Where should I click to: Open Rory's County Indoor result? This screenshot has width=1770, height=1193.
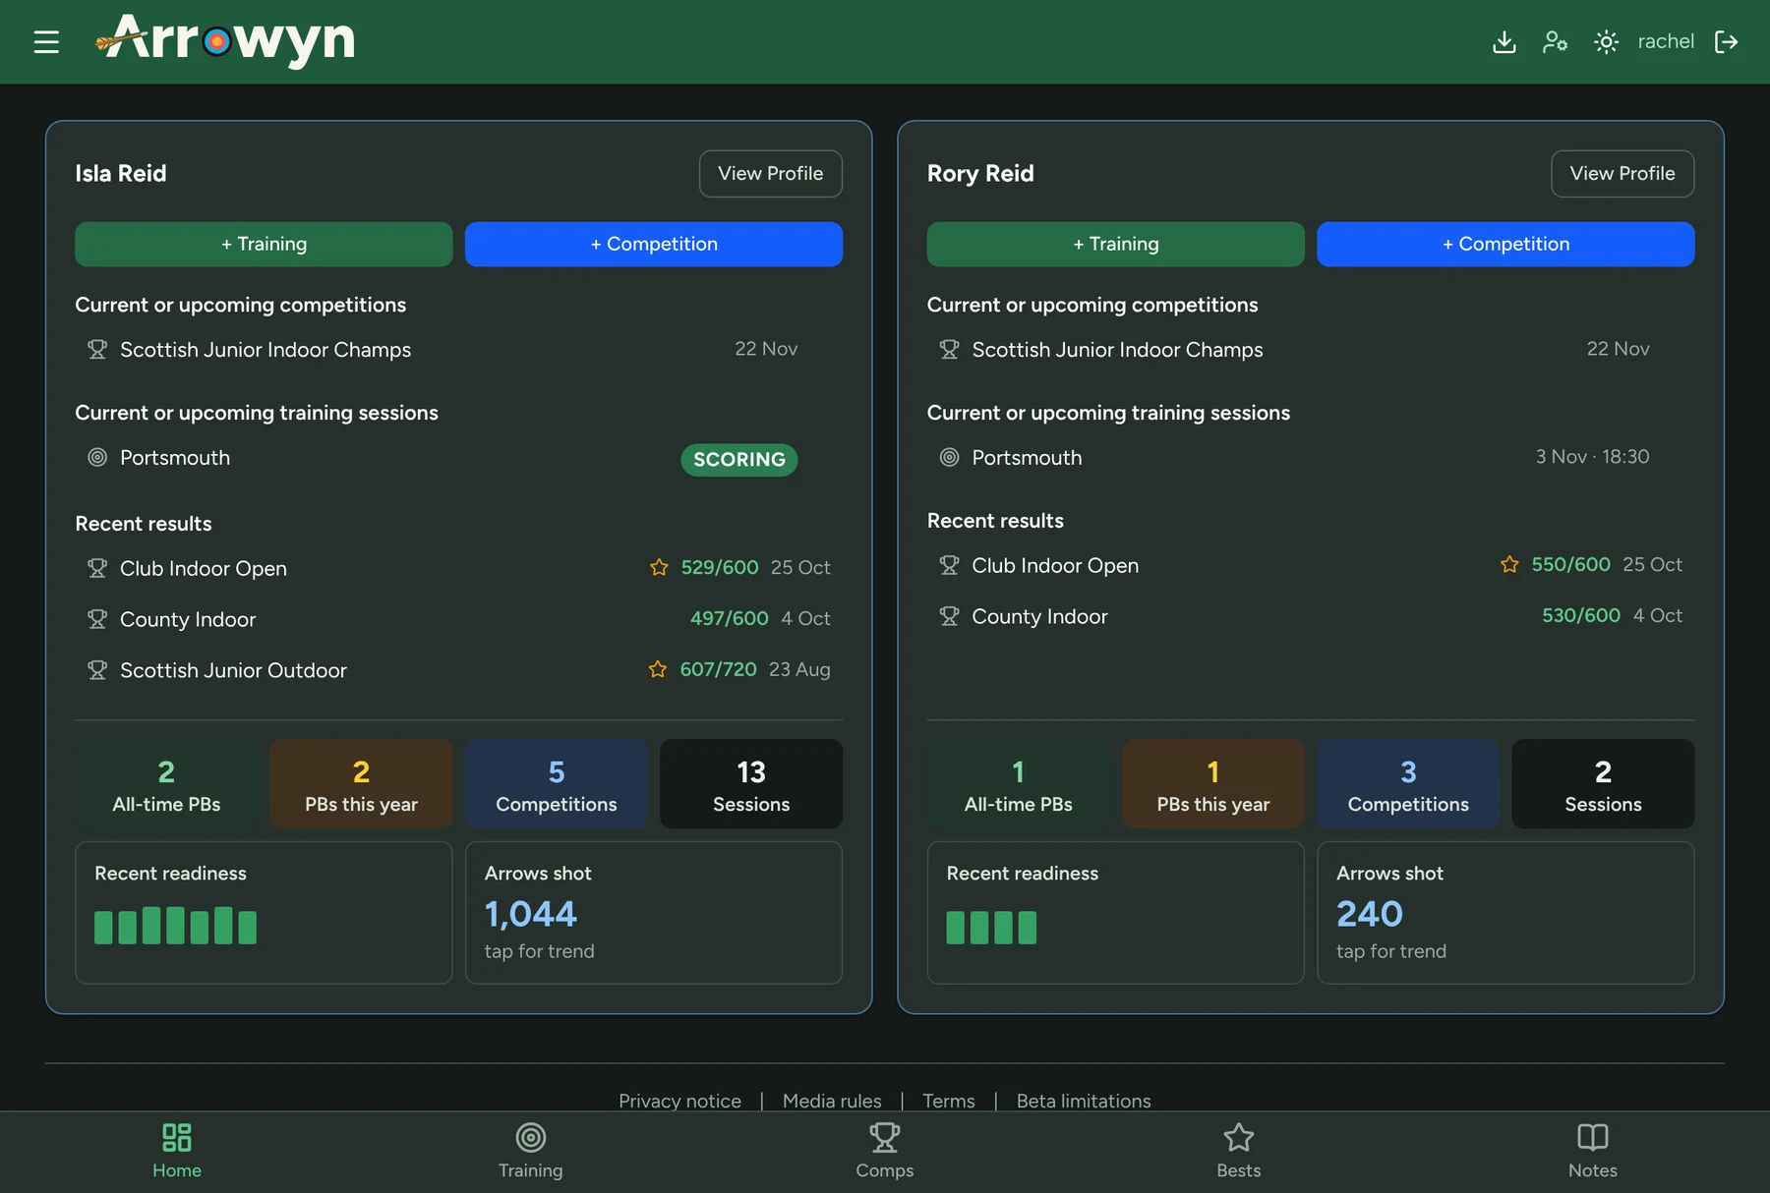tap(1310, 616)
